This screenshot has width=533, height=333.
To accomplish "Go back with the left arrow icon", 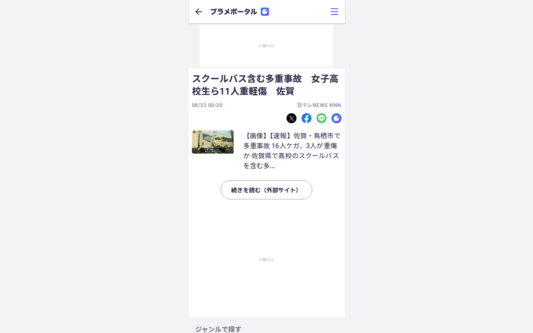I will (199, 12).
